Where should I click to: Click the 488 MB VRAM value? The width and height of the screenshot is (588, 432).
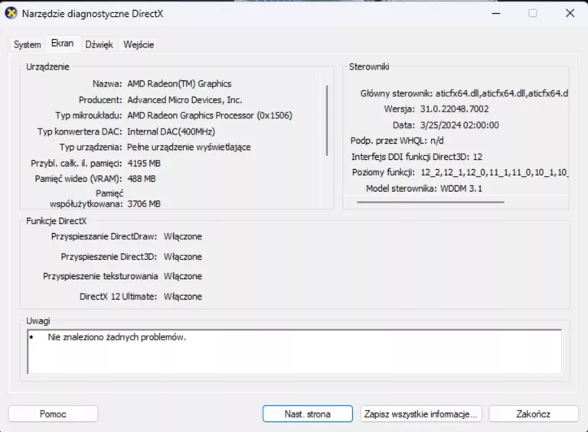[x=142, y=179]
